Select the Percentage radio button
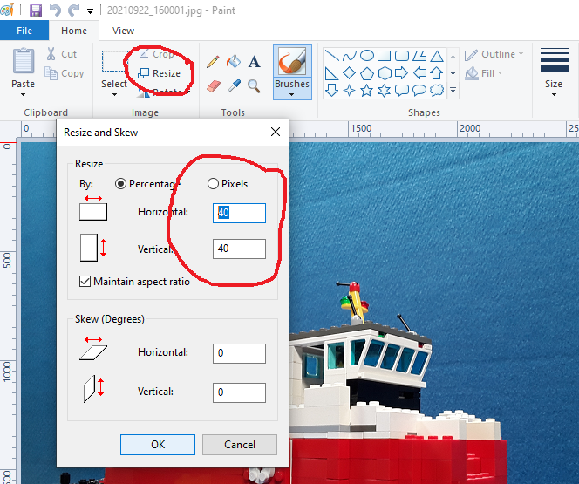 click(x=121, y=184)
